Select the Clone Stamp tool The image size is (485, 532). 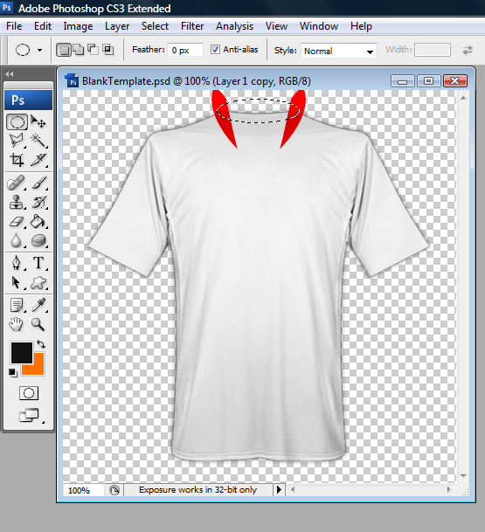(x=17, y=202)
